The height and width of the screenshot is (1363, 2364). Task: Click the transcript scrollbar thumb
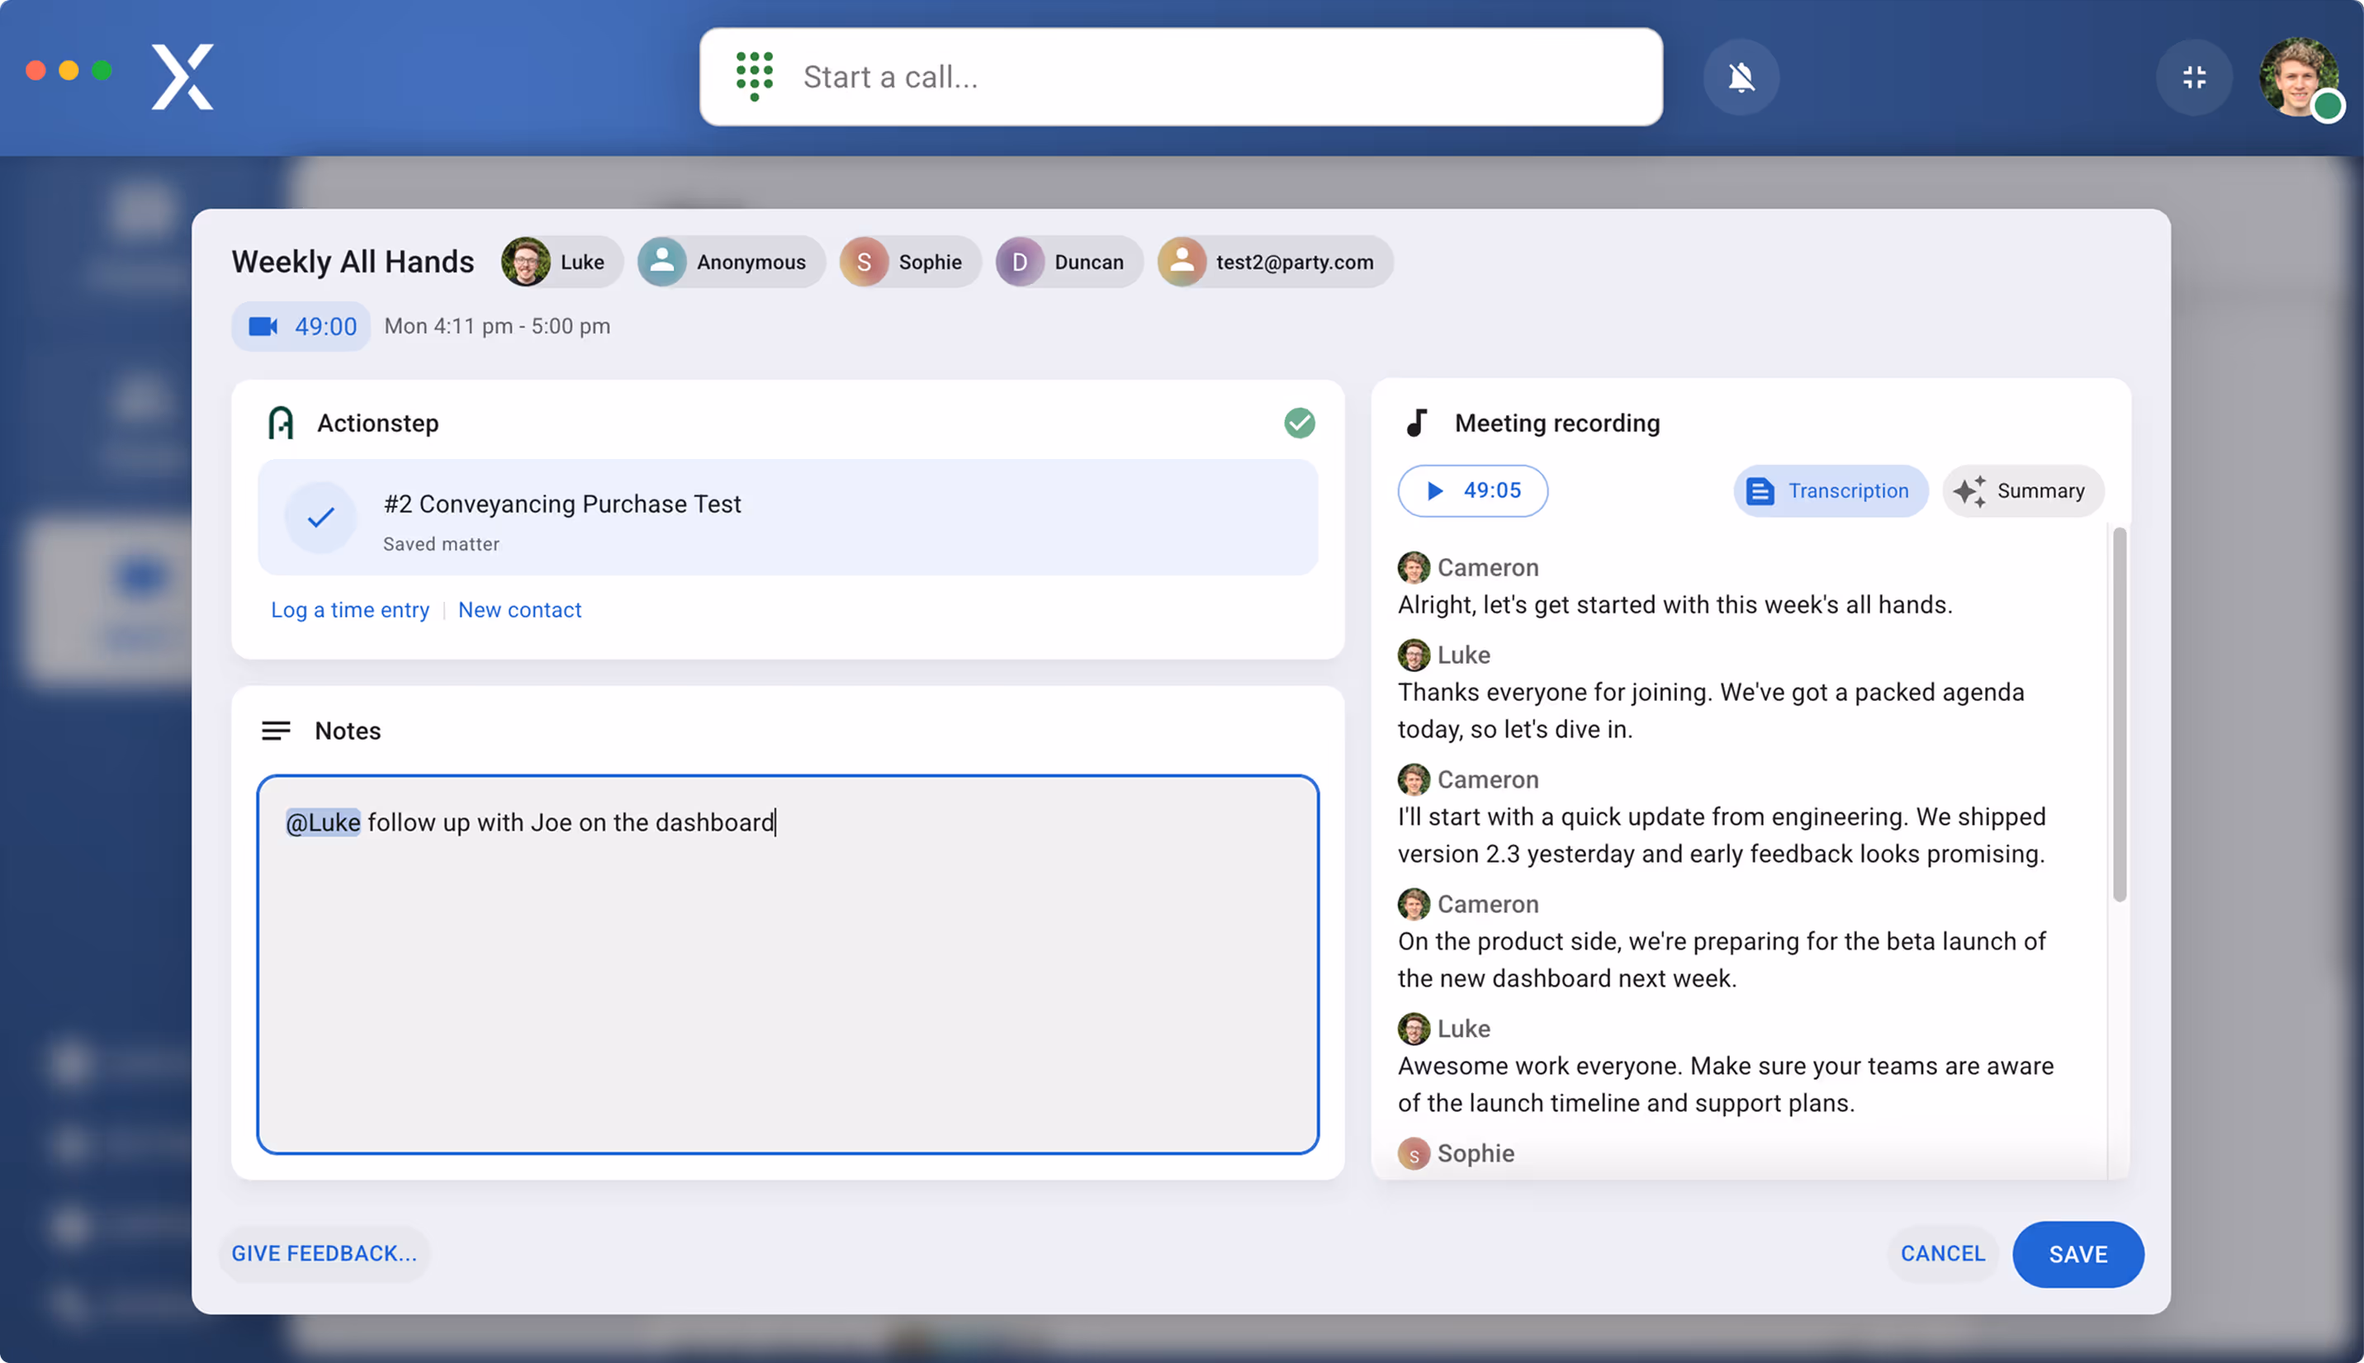point(2119,714)
